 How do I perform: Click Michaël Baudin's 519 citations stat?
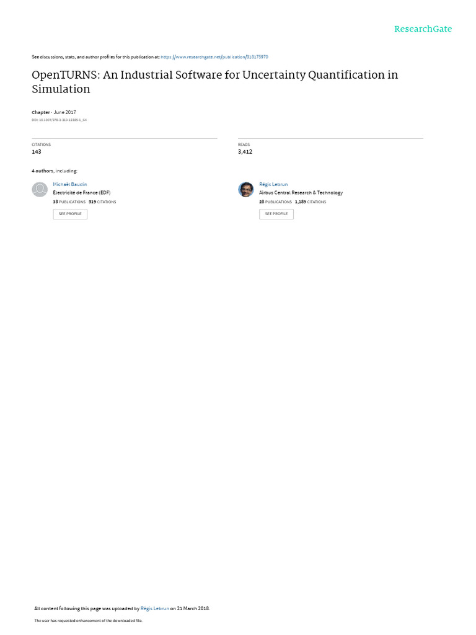(x=102, y=202)
